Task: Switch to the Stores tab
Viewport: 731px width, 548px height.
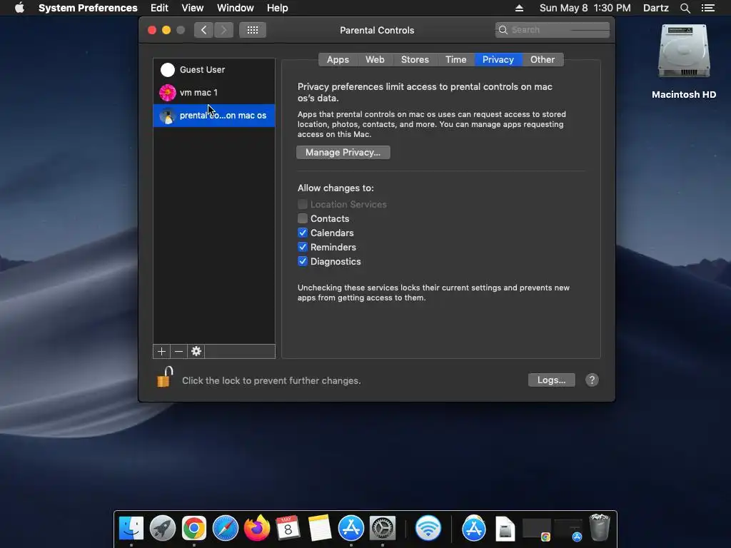Action: [415, 60]
